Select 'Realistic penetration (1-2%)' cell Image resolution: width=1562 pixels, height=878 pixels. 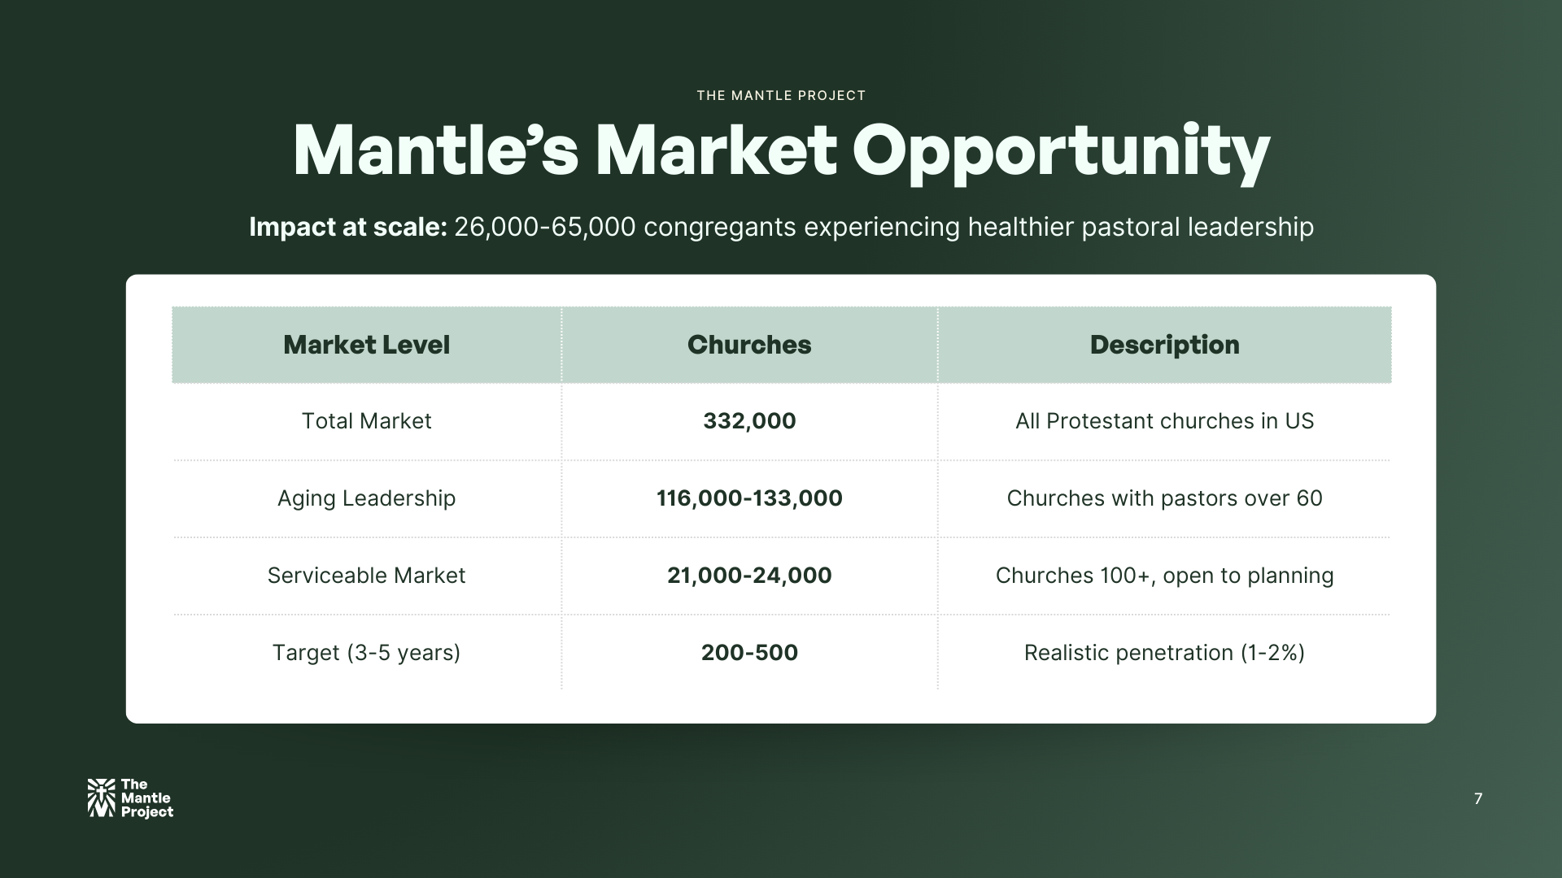pyautogui.click(x=1164, y=653)
